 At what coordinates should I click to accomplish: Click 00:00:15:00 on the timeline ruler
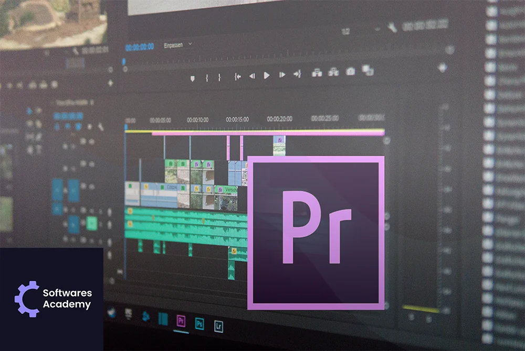coord(237,119)
